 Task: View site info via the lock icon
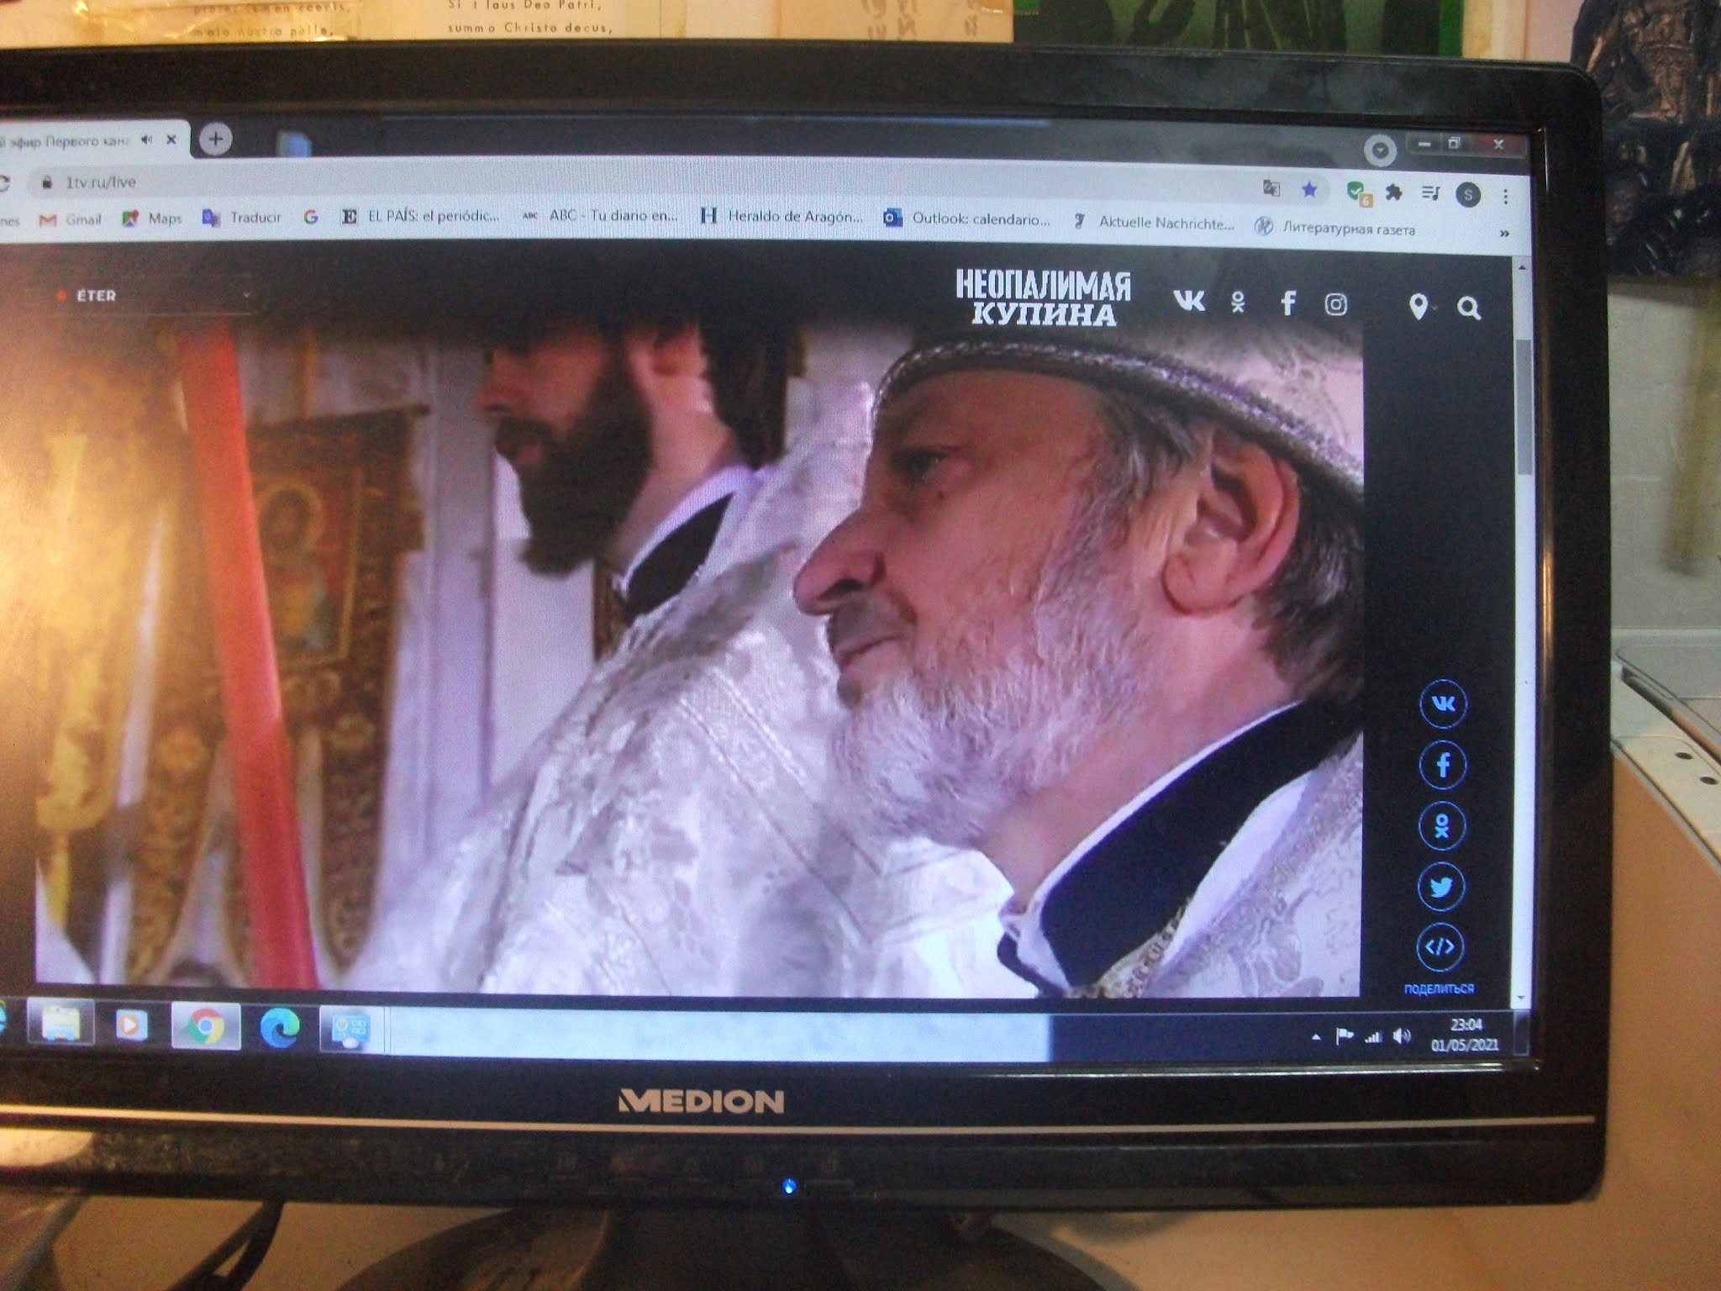click(47, 182)
